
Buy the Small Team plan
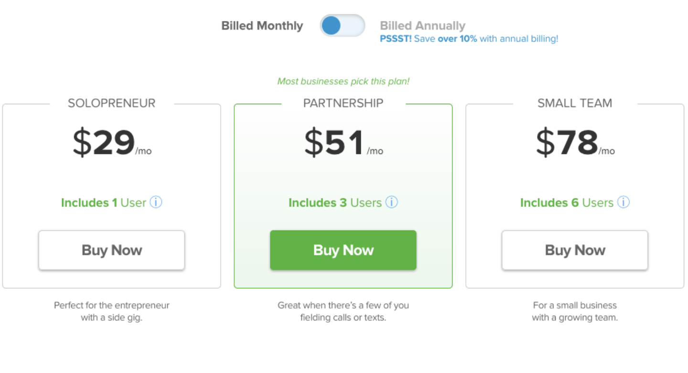coord(575,250)
